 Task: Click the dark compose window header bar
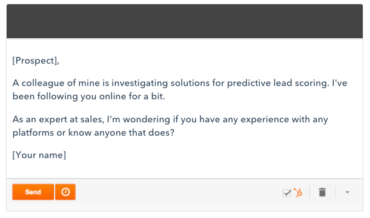(x=185, y=21)
